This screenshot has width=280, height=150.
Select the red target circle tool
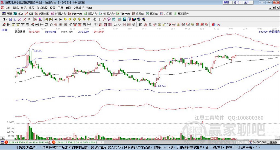(x=56, y=25)
